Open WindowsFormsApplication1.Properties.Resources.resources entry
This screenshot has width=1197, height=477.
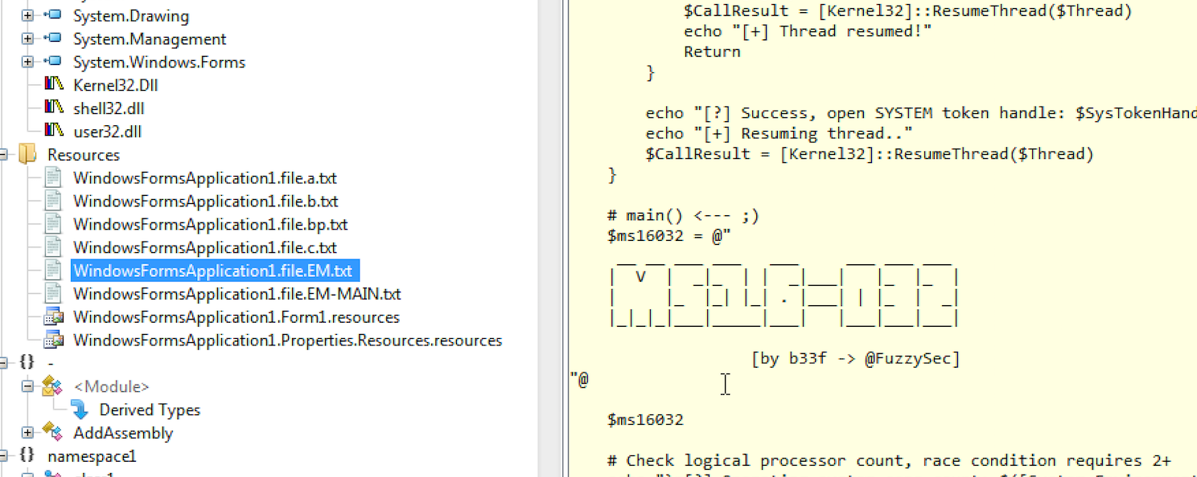point(287,340)
